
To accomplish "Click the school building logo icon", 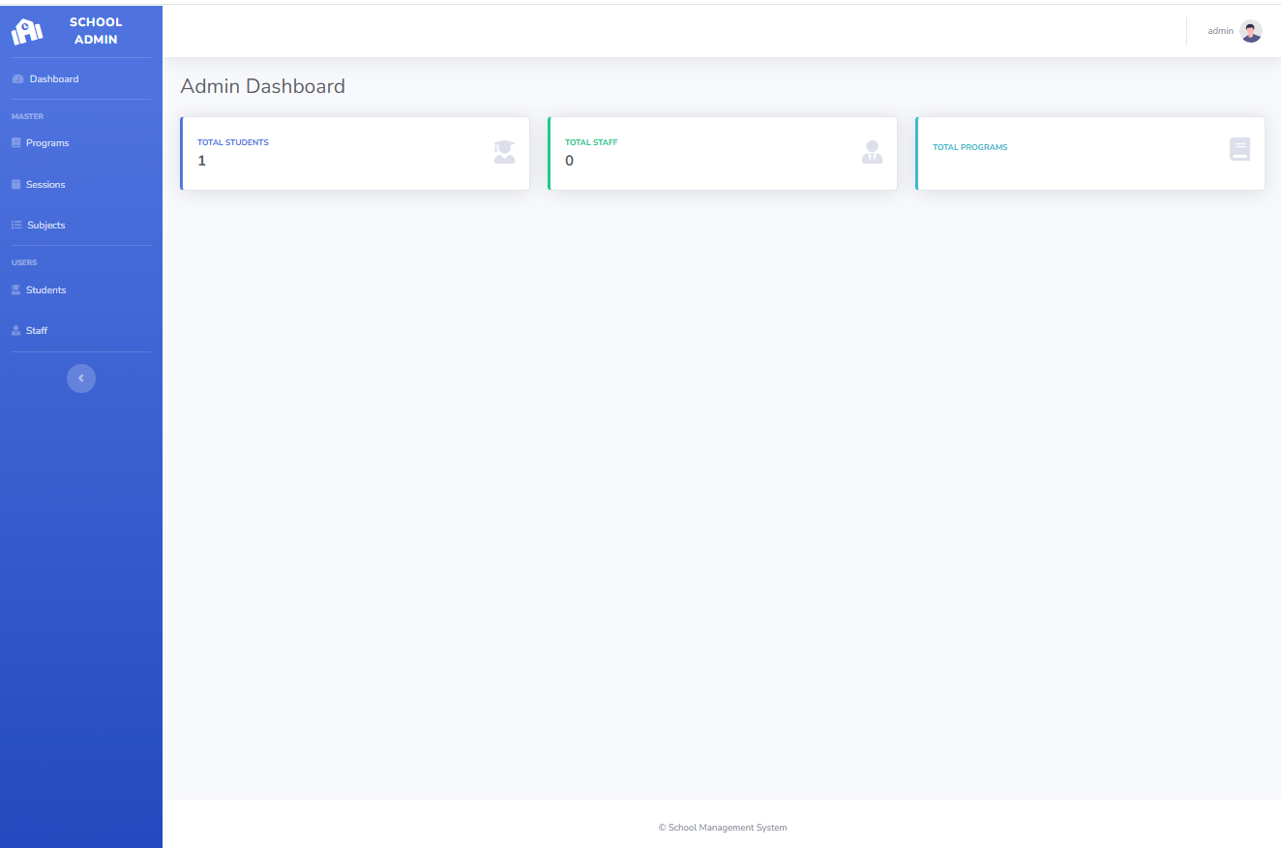I will pyautogui.click(x=27, y=32).
